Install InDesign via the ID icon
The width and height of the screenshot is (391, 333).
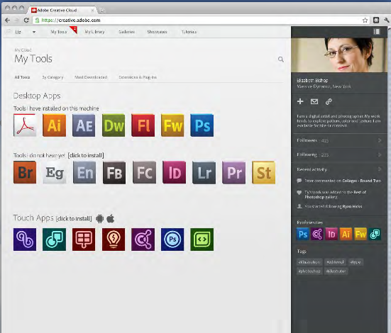coord(174,172)
